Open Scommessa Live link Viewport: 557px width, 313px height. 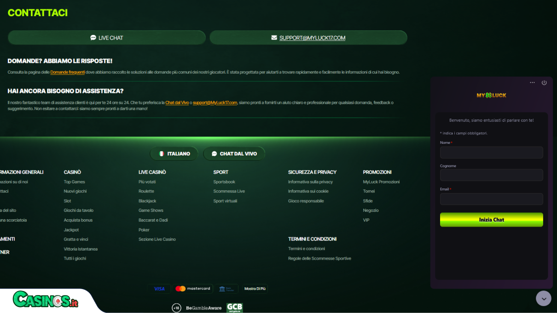[x=229, y=191]
